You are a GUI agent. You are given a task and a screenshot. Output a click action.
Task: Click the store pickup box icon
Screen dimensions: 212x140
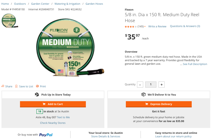point(37,95)
